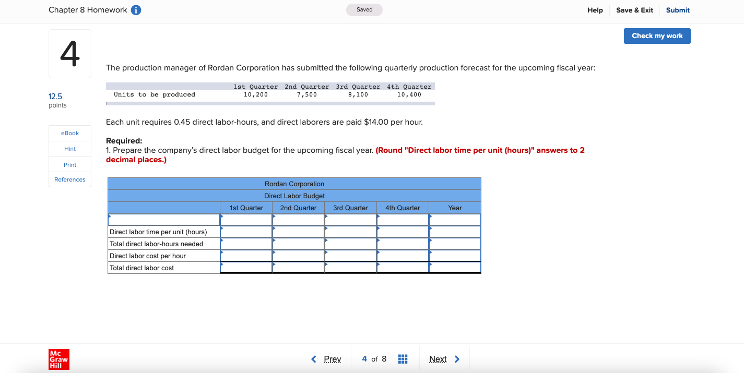Image resolution: width=744 pixels, height=373 pixels.
Task: Click the Save & Exit link
Action: coord(634,10)
